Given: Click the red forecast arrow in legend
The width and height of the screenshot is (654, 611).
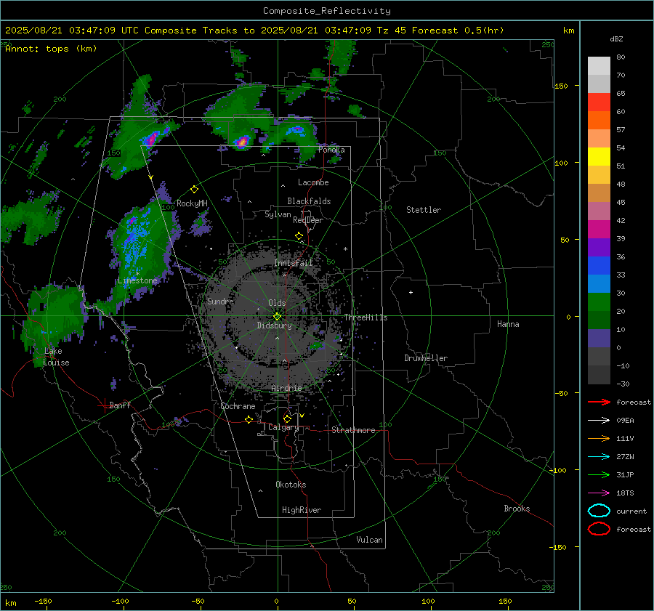Looking at the screenshot, I should 599,402.
